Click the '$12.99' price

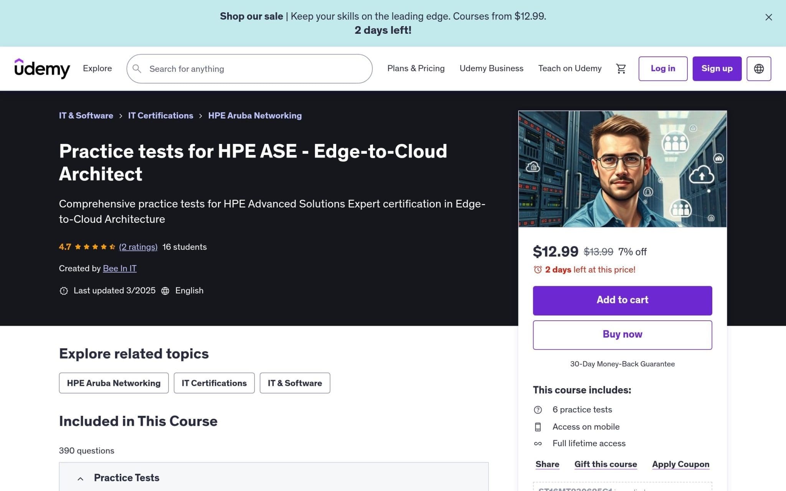[555, 252]
